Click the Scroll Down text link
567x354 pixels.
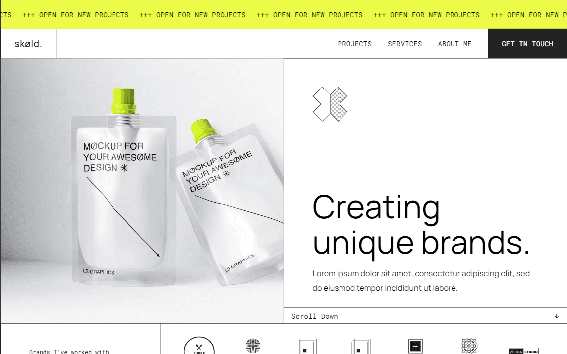[314, 316]
